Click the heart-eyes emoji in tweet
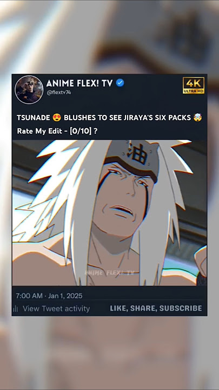The height and width of the screenshot is (390, 219). click(57, 118)
